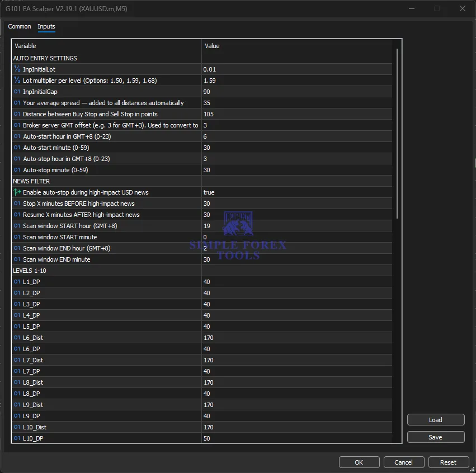Select the L9_DP row label
This screenshot has height=473, width=476.
(x=31, y=416)
